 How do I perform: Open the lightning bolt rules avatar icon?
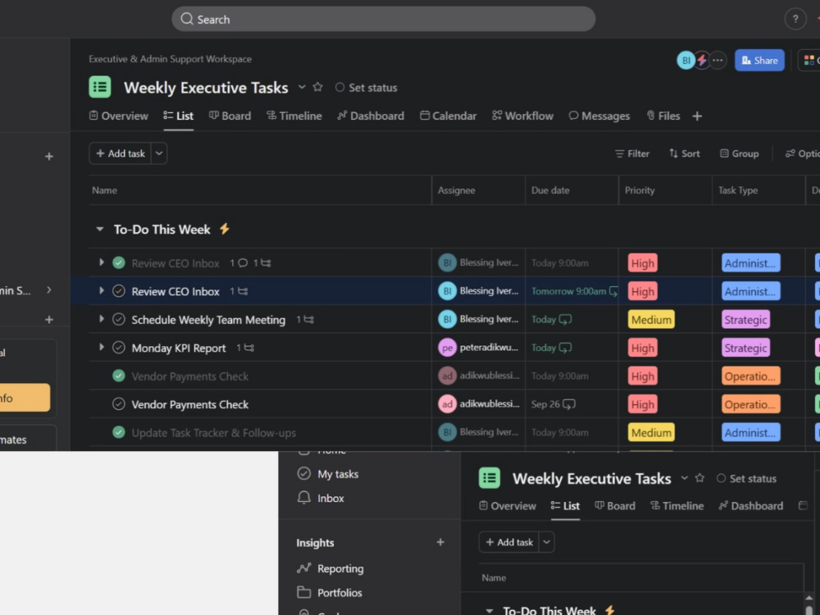coord(702,60)
